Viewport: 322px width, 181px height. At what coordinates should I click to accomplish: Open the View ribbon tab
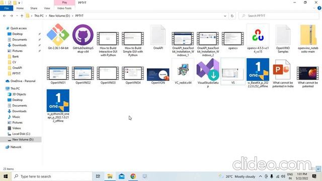tap(47, 8)
